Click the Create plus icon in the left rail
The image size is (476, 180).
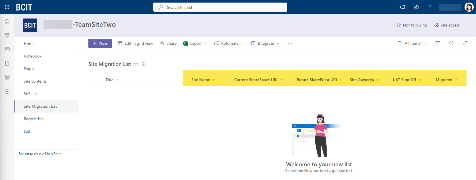pos(7,91)
